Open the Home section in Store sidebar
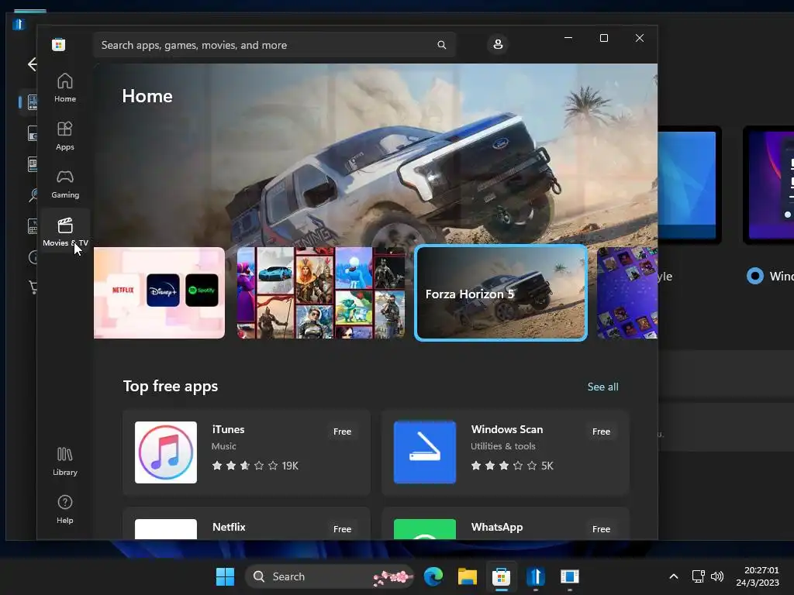Screen dimensions: 794x595 [65, 88]
